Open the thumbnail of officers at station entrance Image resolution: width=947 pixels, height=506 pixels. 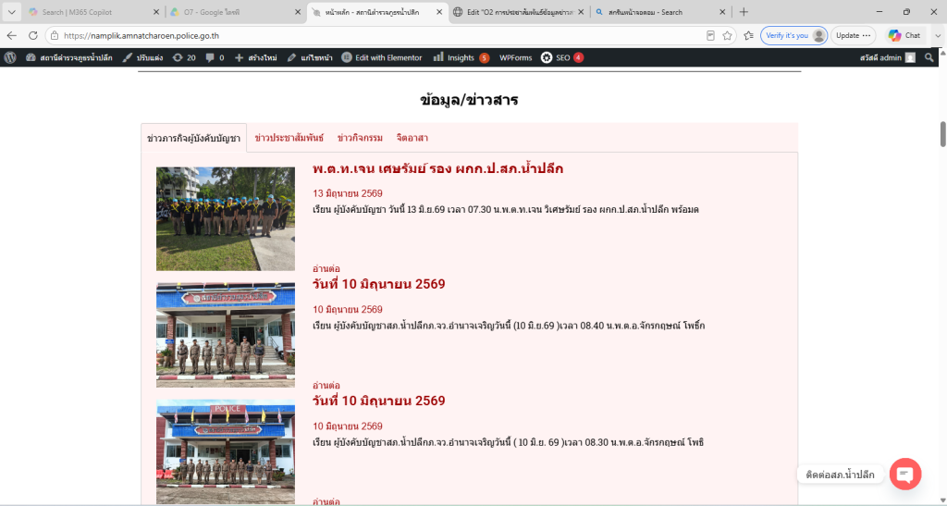(226, 335)
